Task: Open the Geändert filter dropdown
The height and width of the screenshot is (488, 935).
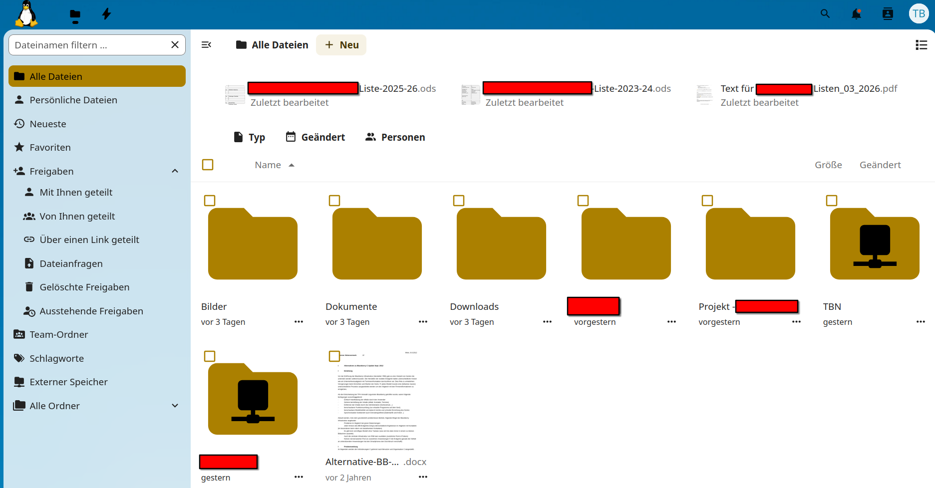Action: click(x=315, y=137)
